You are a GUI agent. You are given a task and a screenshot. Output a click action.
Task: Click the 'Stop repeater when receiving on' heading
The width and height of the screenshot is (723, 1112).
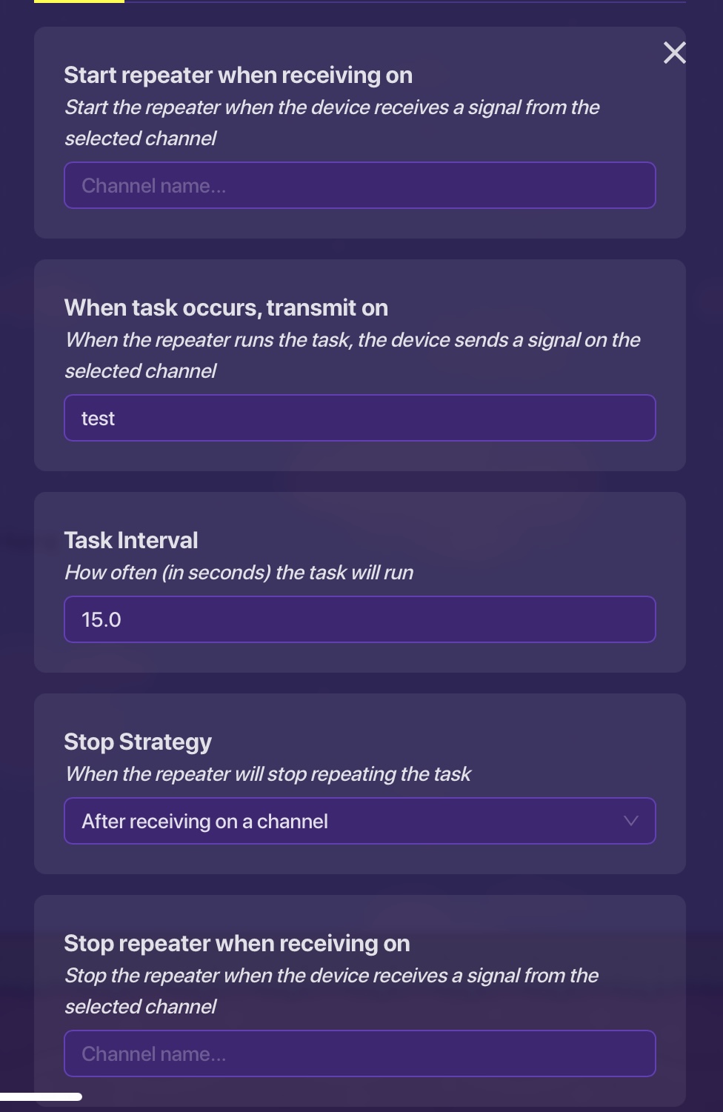click(237, 943)
